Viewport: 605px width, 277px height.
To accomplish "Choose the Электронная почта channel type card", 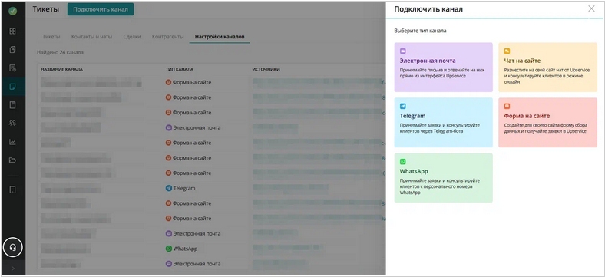I will 443,67.
